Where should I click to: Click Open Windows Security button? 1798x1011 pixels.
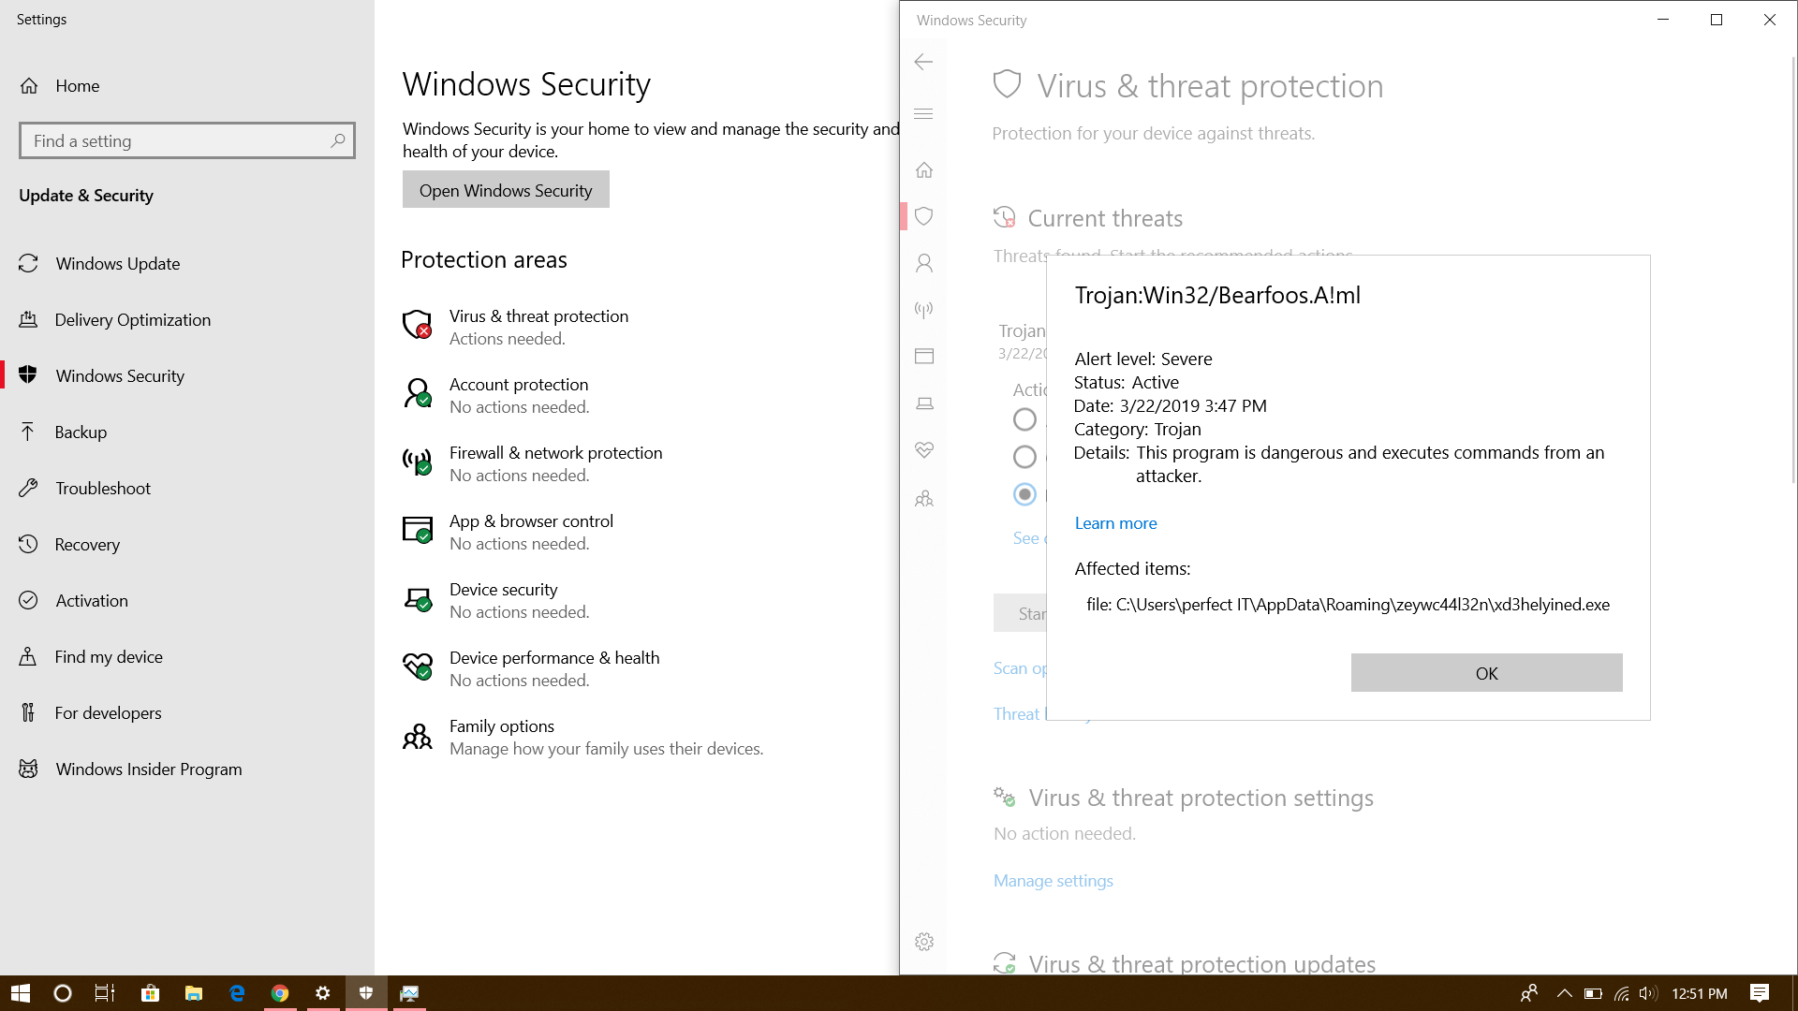[506, 190]
